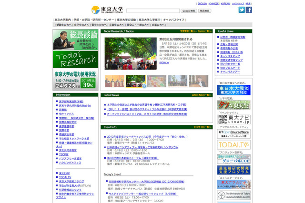Open the 東日本大震災 response banner
Image resolution: width=305 pixels, height=203 pixels.
pos(234,90)
